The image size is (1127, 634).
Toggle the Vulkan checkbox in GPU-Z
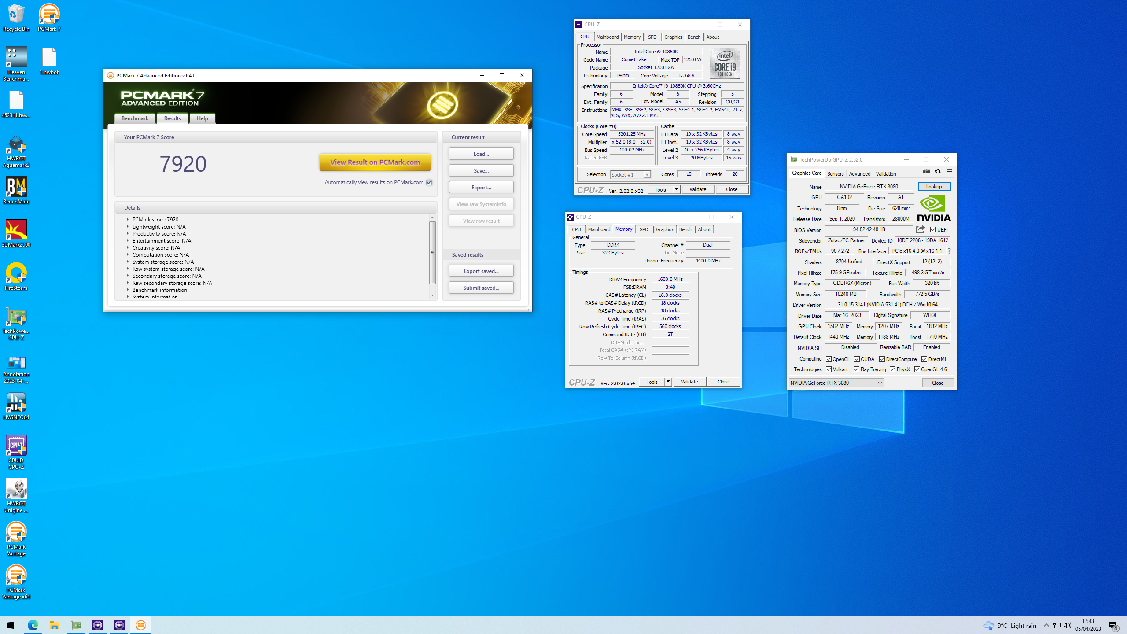pyautogui.click(x=829, y=369)
